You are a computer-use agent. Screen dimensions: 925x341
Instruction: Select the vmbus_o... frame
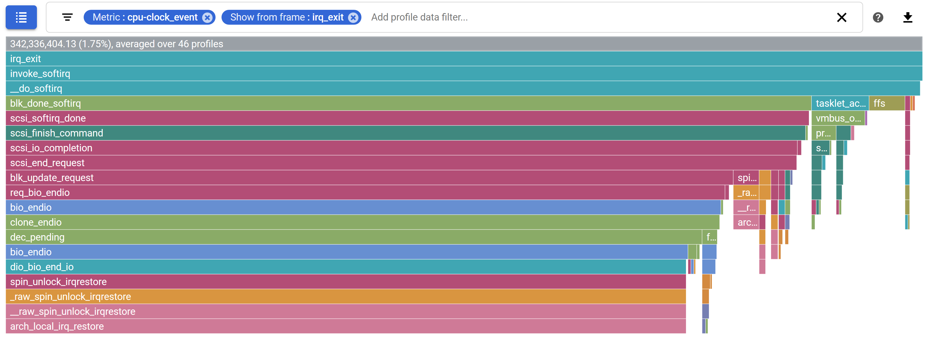pyautogui.click(x=837, y=118)
